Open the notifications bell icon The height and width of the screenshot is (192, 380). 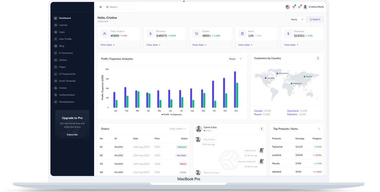[x=299, y=7]
